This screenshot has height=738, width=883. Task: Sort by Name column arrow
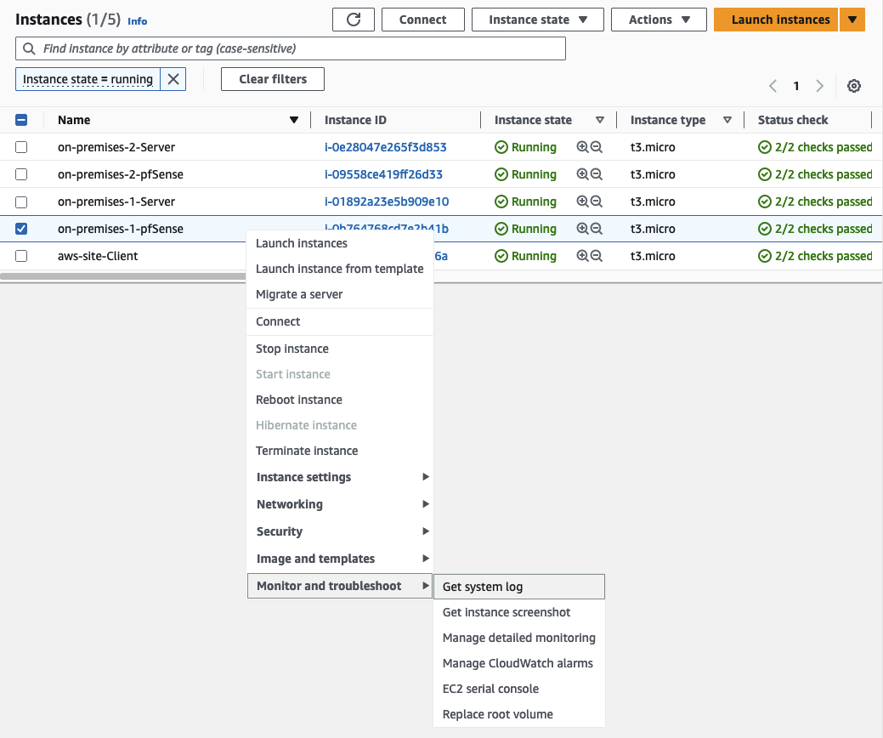(x=294, y=120)
